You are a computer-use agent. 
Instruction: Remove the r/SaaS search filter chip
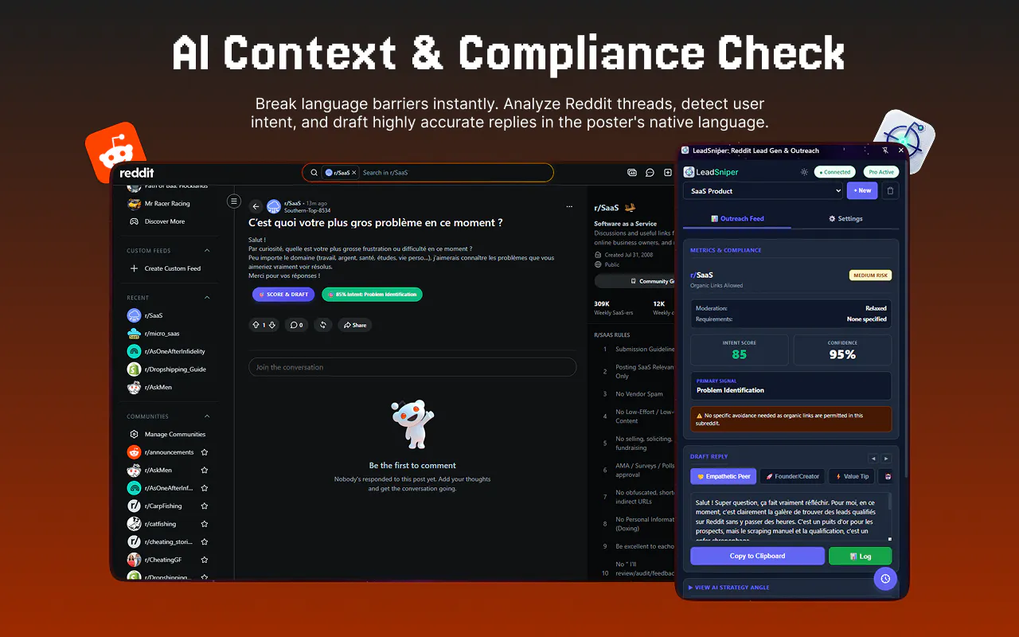click(354, 172)
